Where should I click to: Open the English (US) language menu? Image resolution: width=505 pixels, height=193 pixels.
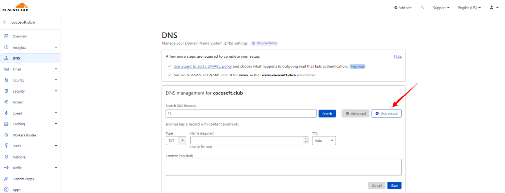[469, 7]
